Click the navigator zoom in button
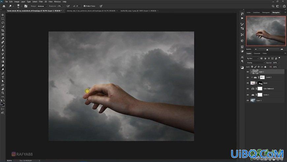 pyautogui.click(x=282, y=49)
